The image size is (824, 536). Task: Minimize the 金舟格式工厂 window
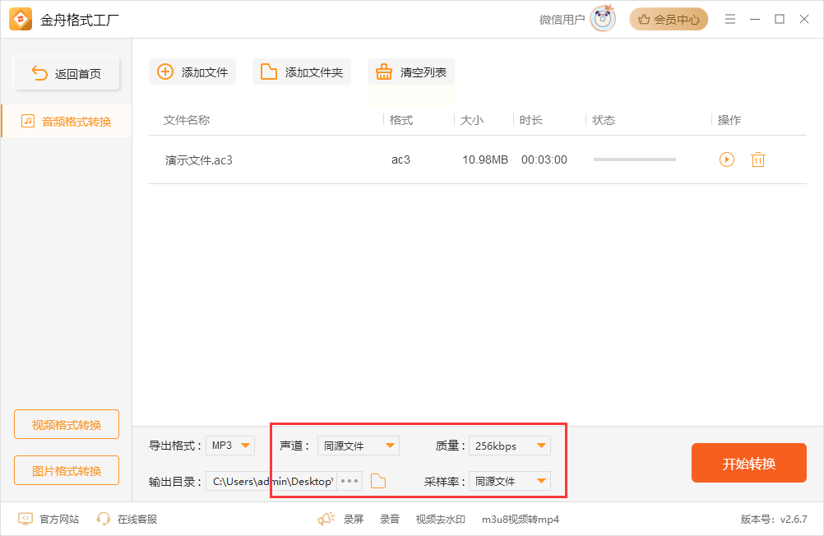pos(755,19)
